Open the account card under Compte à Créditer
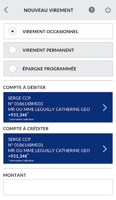This screenshot has height=200, width=116. [x=58, y=148]
